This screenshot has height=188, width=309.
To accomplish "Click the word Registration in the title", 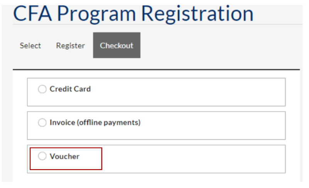I will point(197,13).
